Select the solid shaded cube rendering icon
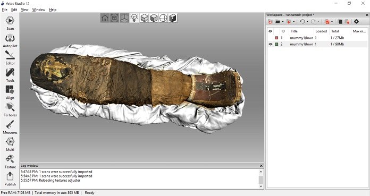Viewport: 370px width, 196px height. (154, 18)
